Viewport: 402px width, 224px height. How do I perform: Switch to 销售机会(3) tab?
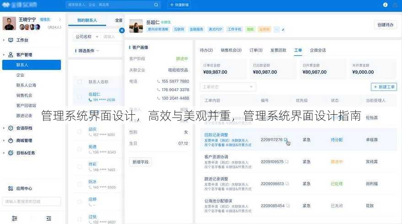(231, 50)
